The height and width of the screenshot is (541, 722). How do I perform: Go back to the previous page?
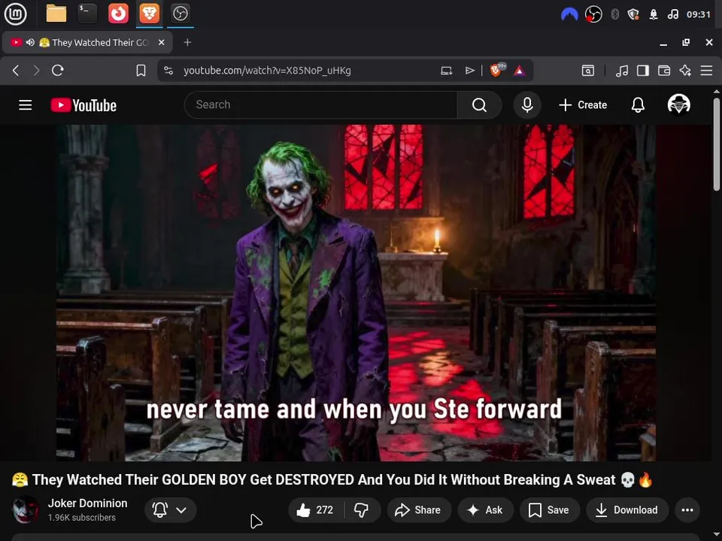click(x=16, y=71)
